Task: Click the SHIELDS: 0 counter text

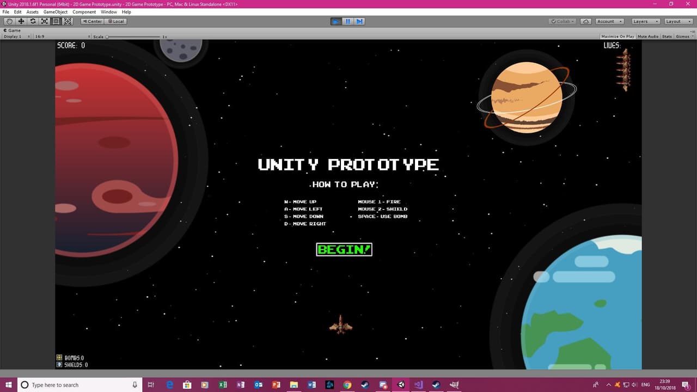Action: coord(76,365)
